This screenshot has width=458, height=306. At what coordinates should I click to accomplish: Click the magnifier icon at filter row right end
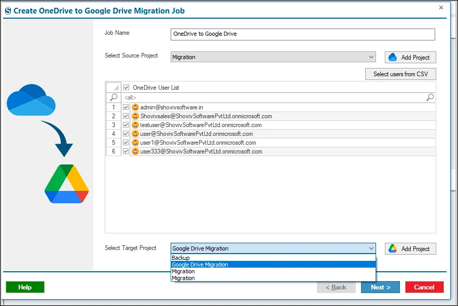coord(430,97)
